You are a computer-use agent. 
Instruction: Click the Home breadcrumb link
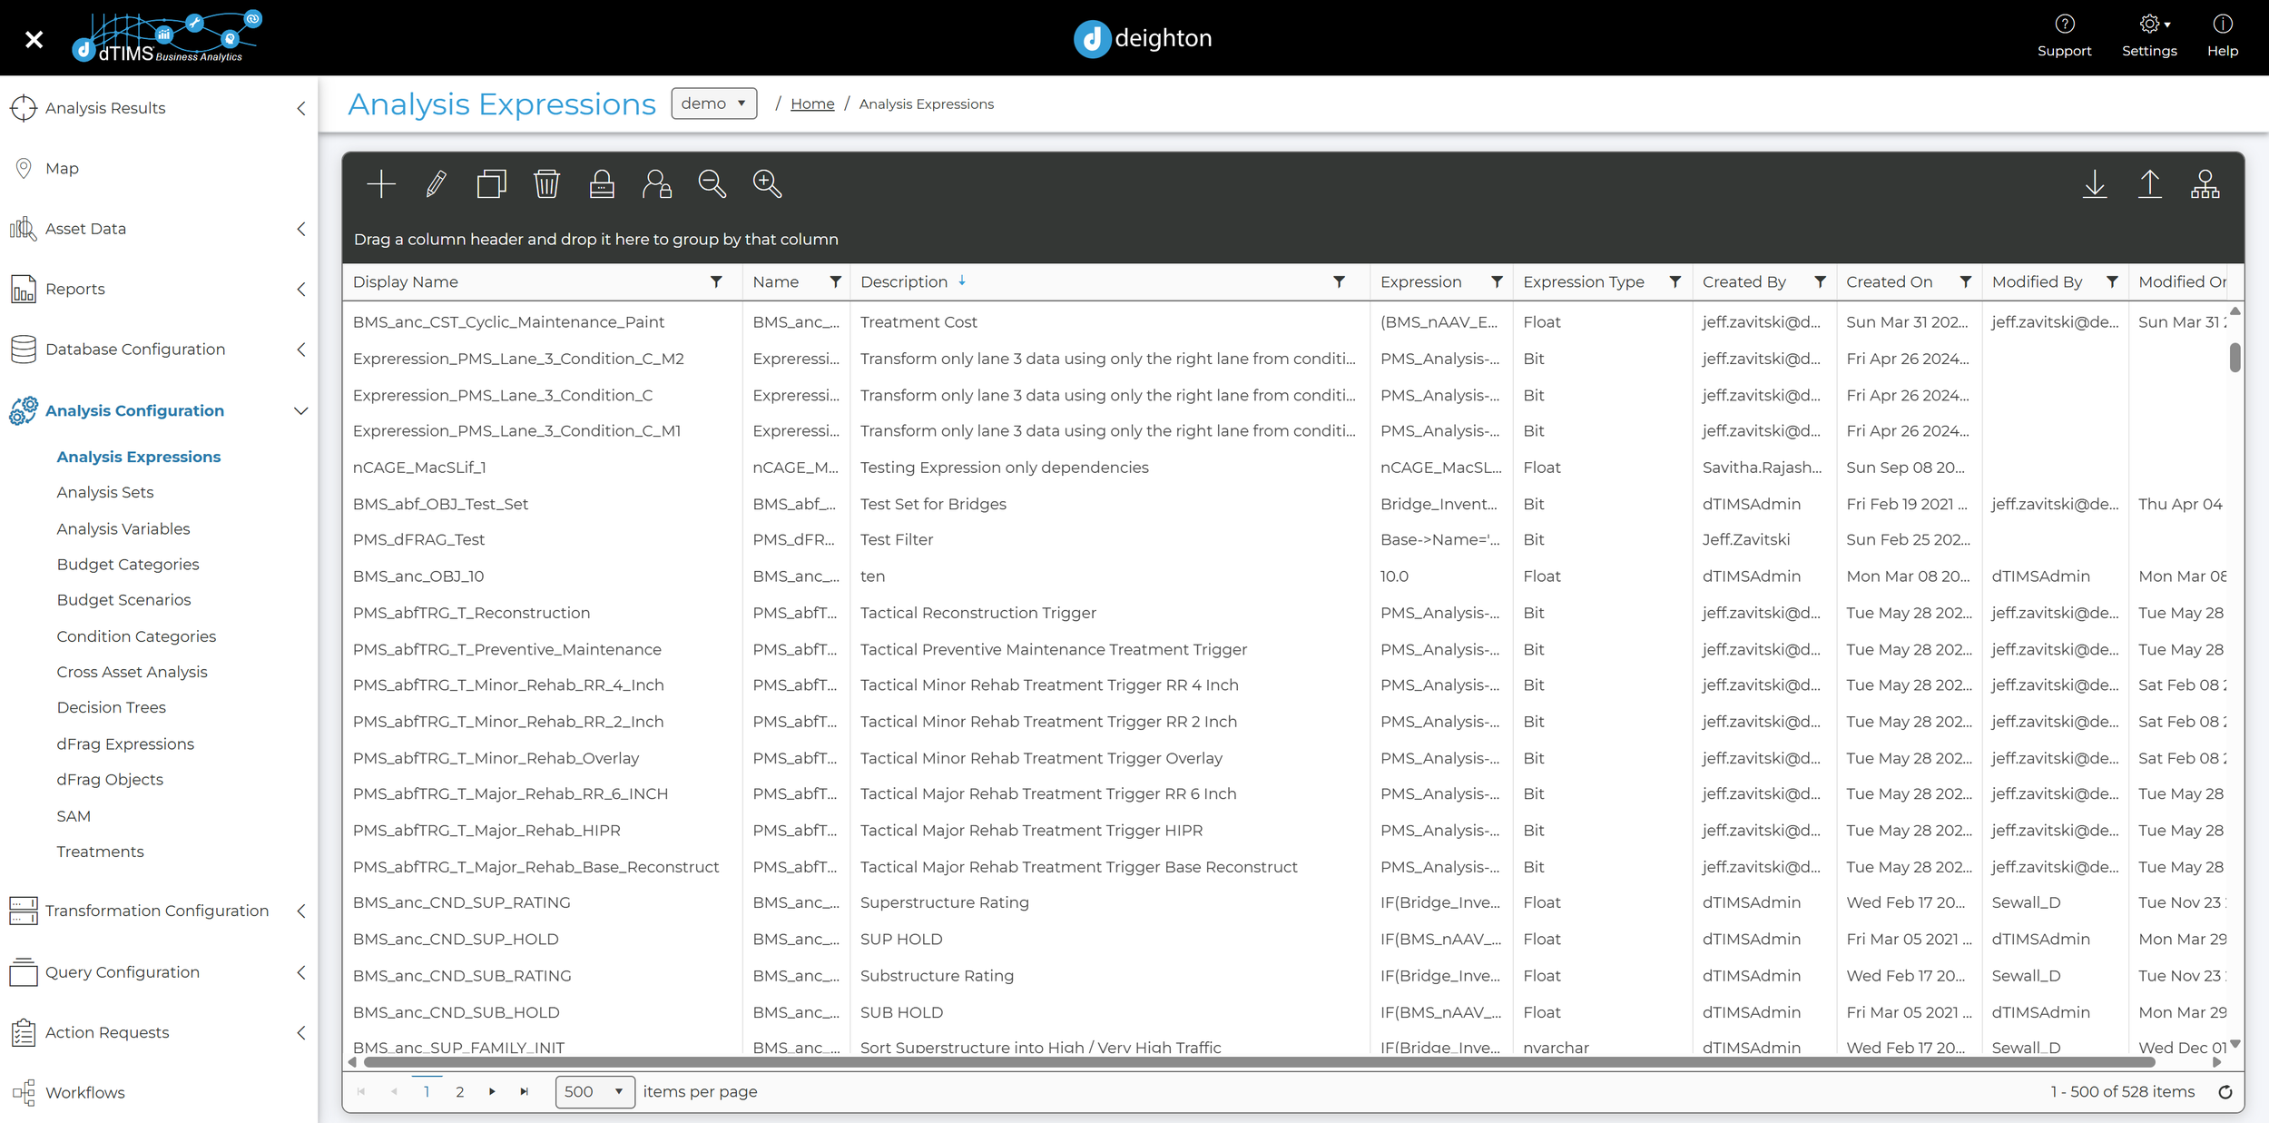[x=812, y=104]
